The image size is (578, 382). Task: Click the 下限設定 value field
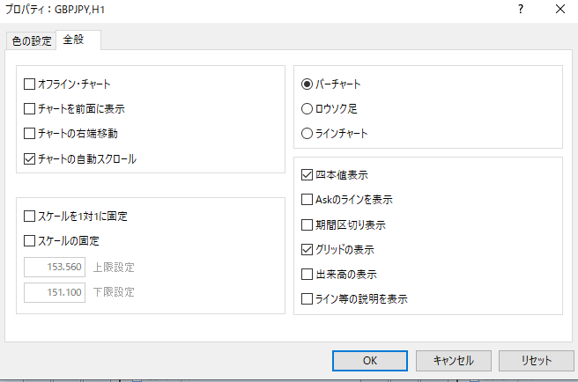tap(55, 291)
